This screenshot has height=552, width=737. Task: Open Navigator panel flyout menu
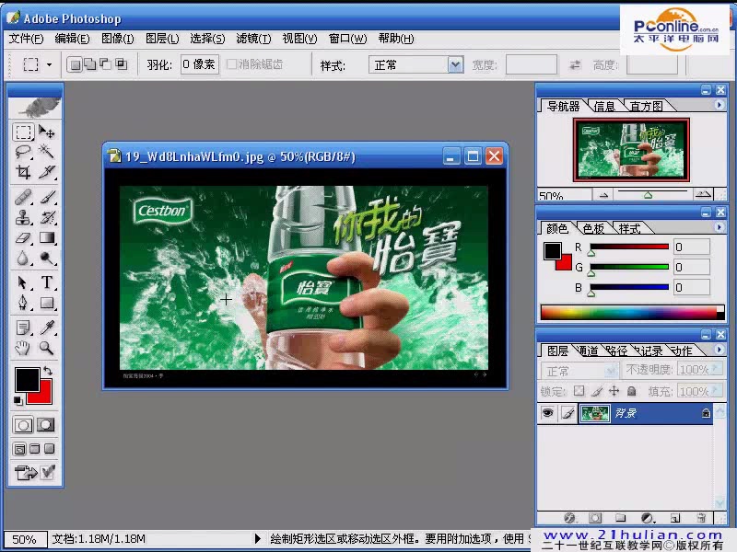(719, 105)
